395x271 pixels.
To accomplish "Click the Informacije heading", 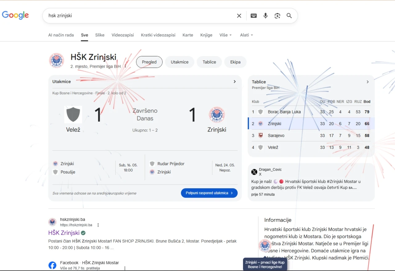I will tap(278, 220).
